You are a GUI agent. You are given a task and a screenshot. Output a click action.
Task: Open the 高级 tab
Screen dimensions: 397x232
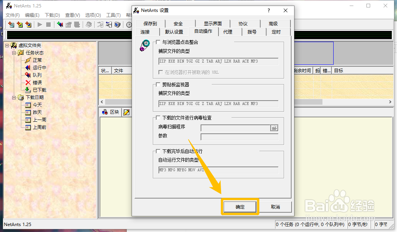click(273, 23)
